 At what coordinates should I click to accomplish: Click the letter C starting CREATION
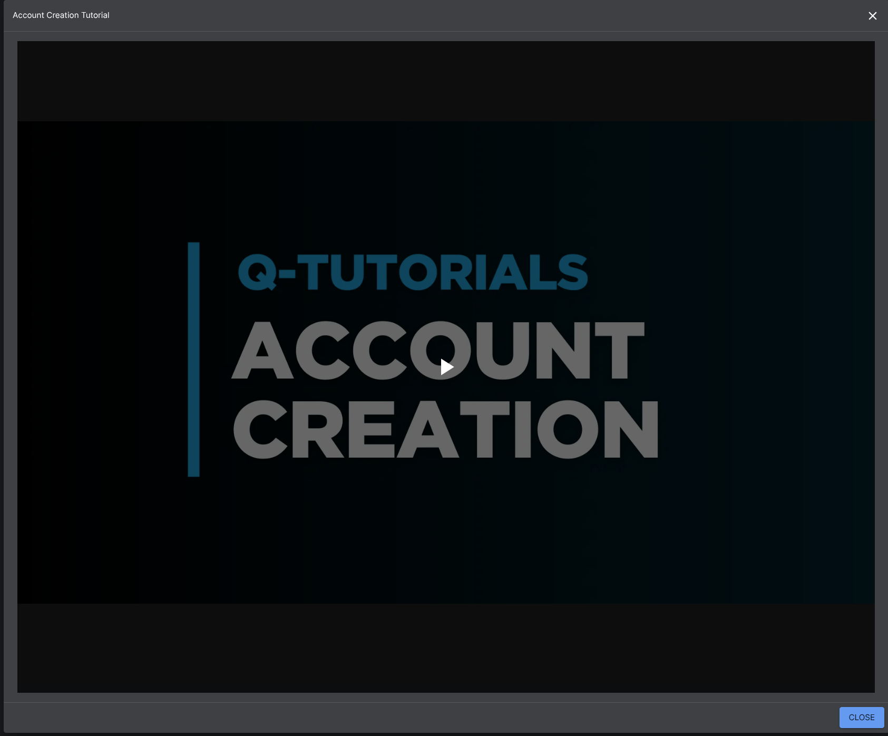point(260,429)
